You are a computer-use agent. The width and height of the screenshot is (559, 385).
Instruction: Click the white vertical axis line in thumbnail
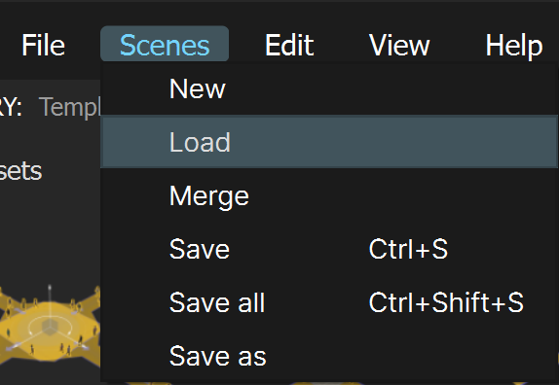(50, 301)
